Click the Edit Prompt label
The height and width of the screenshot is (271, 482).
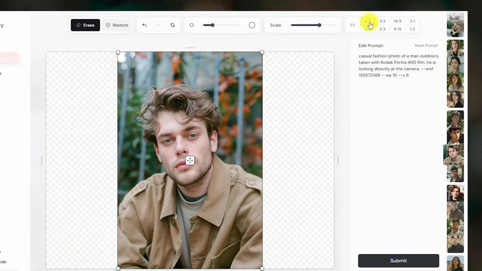(371, 46)
